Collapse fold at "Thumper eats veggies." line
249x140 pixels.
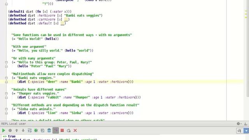tap(6, 93)
